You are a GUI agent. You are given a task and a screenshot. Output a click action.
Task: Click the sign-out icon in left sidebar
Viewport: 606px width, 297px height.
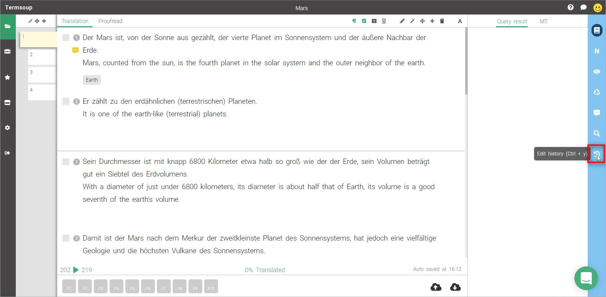(8, 153)
